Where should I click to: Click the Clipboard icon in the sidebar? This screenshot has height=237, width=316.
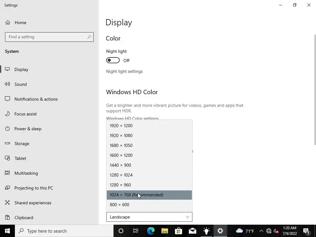(x=7, y=218)
